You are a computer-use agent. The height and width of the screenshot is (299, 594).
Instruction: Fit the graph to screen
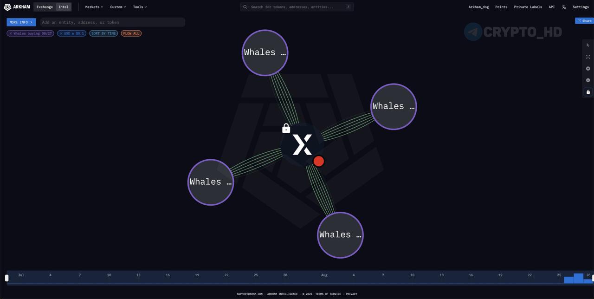[588, 57]
